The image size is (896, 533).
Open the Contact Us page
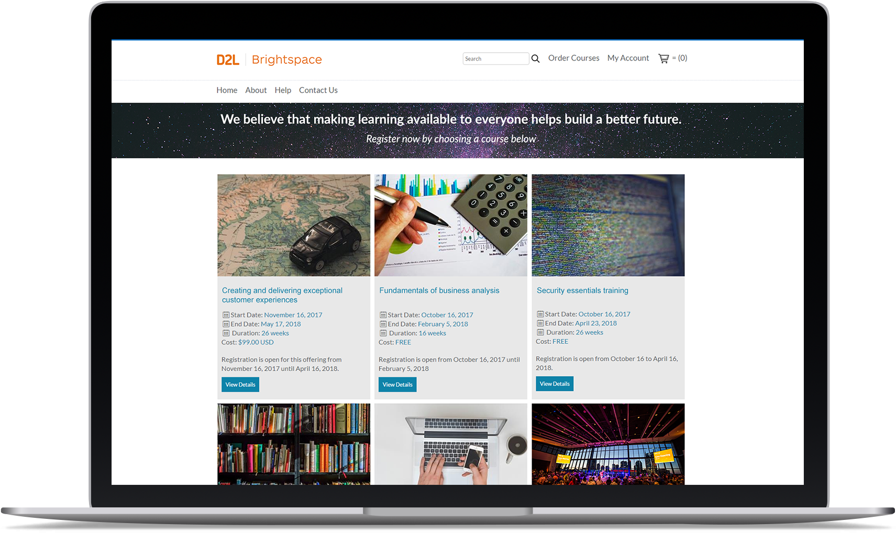click(x=318, y=90)
